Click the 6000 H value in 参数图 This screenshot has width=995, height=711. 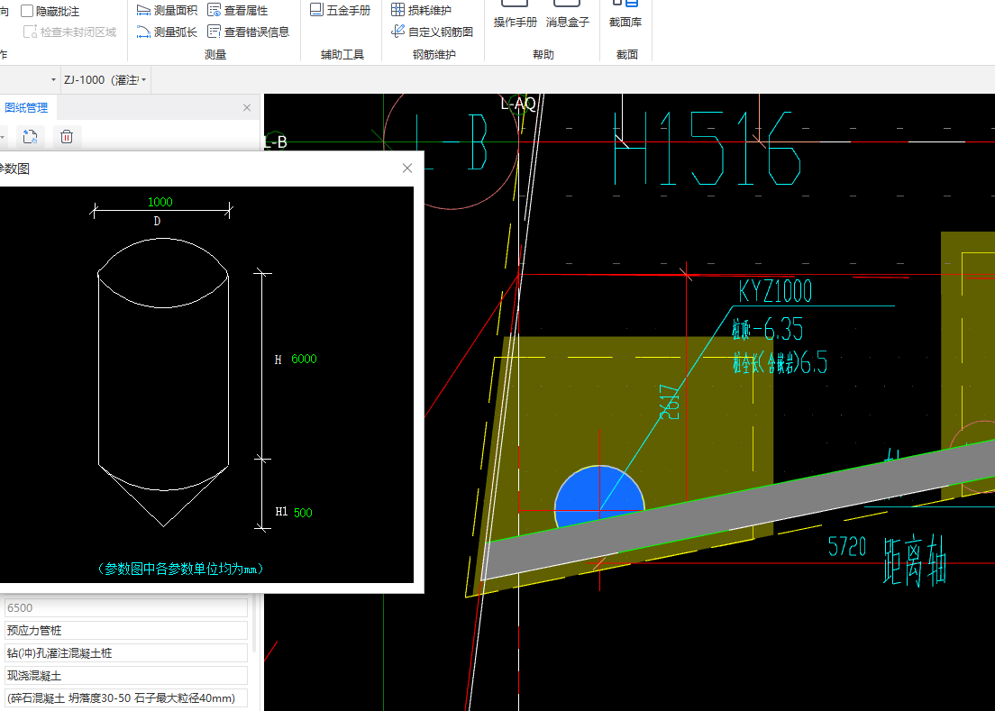(x=304, y=359)
